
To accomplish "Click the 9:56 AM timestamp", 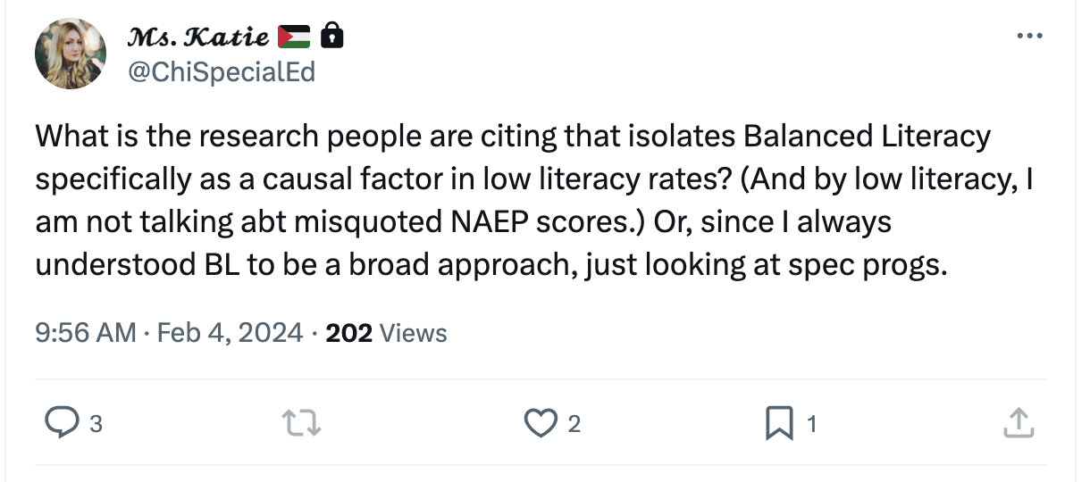I will point(86,333).
